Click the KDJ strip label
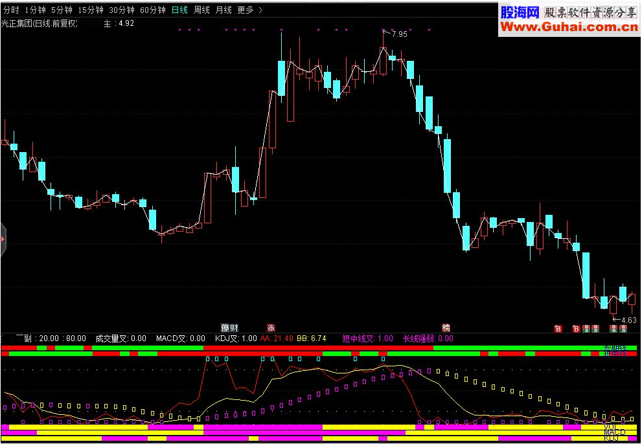 coord(612,438)
